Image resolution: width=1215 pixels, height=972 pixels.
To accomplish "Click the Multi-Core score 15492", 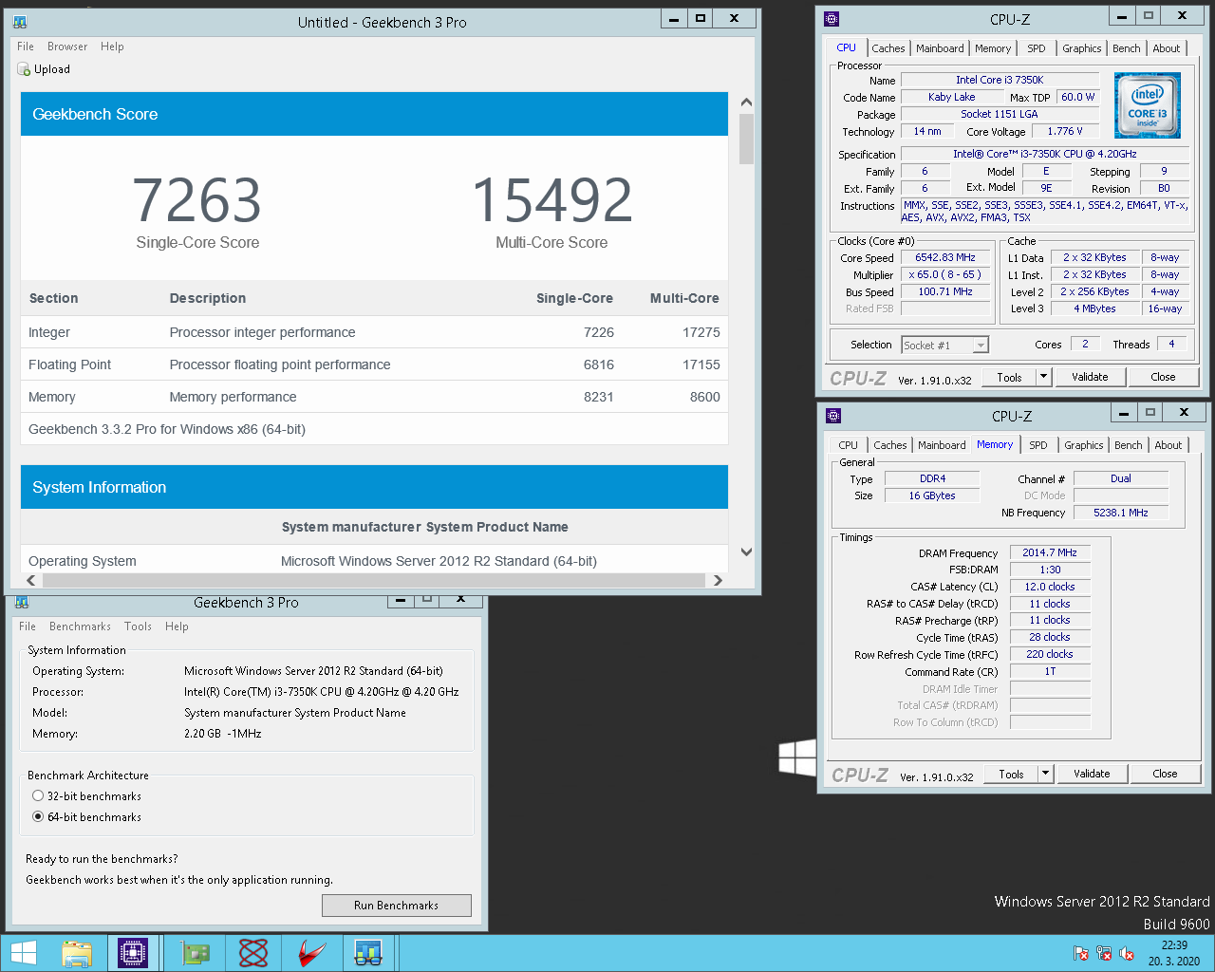I will [551, 200].
